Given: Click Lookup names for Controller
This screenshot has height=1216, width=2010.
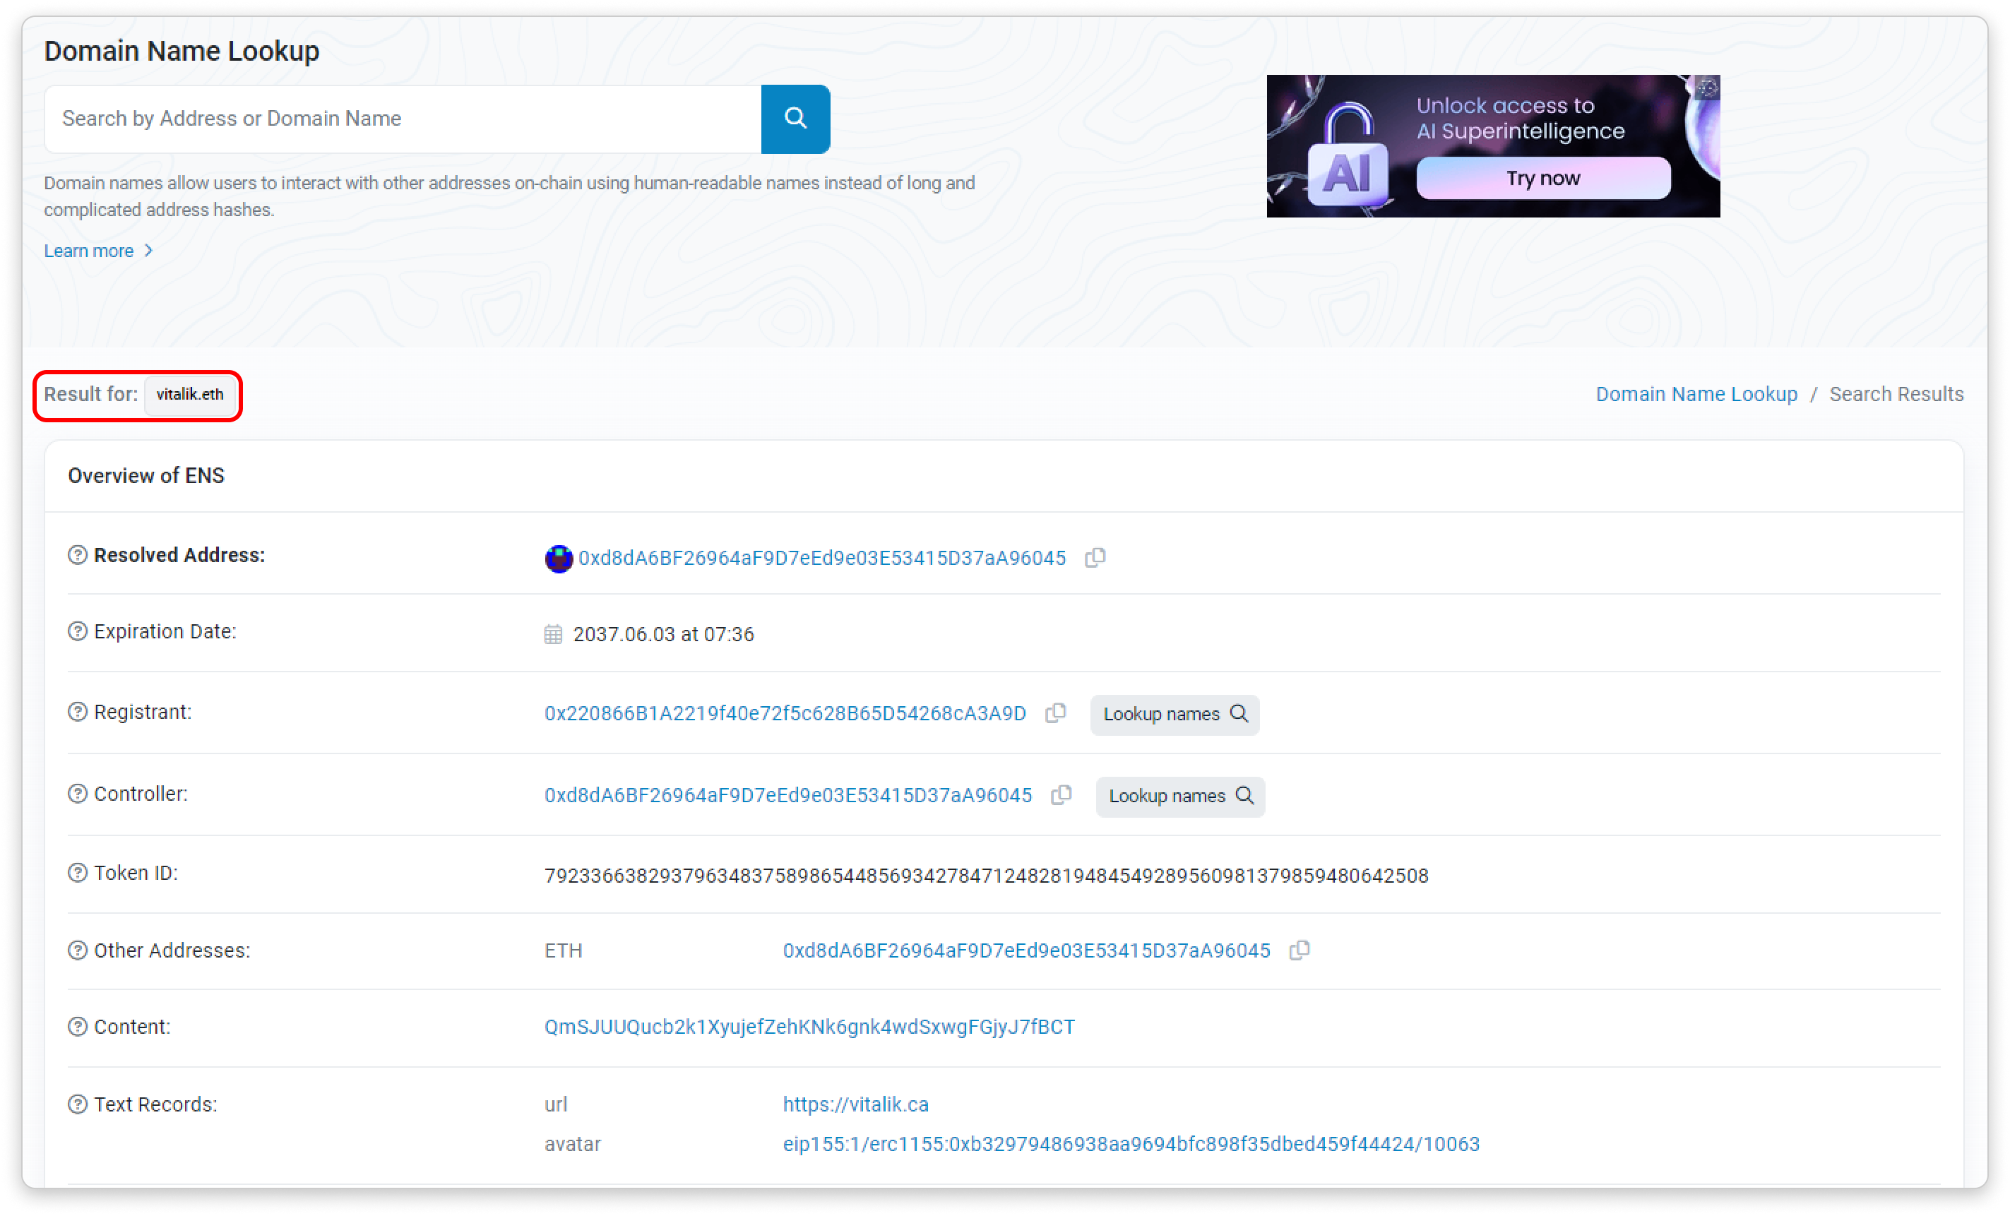Looking at the screenshot, I should [1179, 796].
